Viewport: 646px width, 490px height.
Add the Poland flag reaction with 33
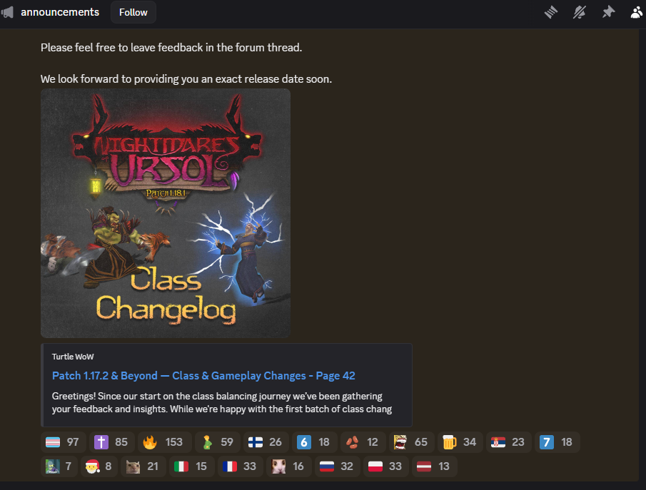(x=386, y=466)
